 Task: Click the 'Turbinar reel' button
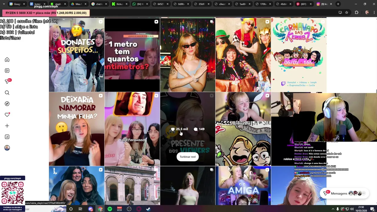point(188,157)
